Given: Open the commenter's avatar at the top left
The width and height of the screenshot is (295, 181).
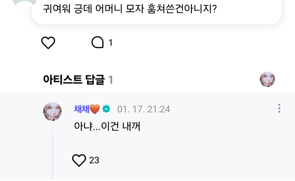Looking at the screenshot, I should [x=25, y=3].
